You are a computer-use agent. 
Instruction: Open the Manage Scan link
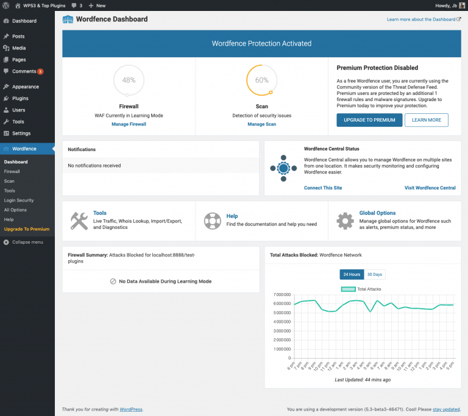click(x=262, y=124)
